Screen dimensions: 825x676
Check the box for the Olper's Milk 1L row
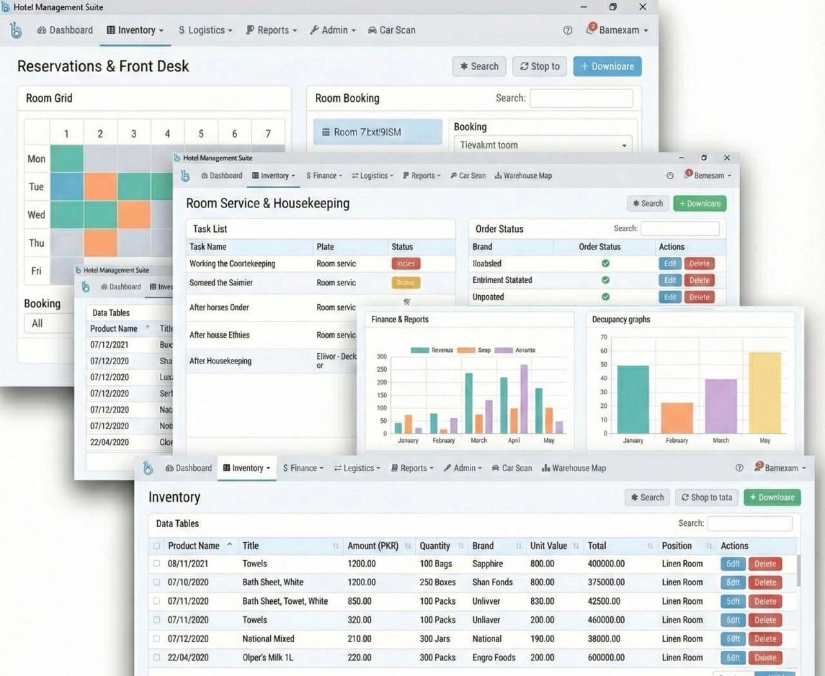point(157,658)
